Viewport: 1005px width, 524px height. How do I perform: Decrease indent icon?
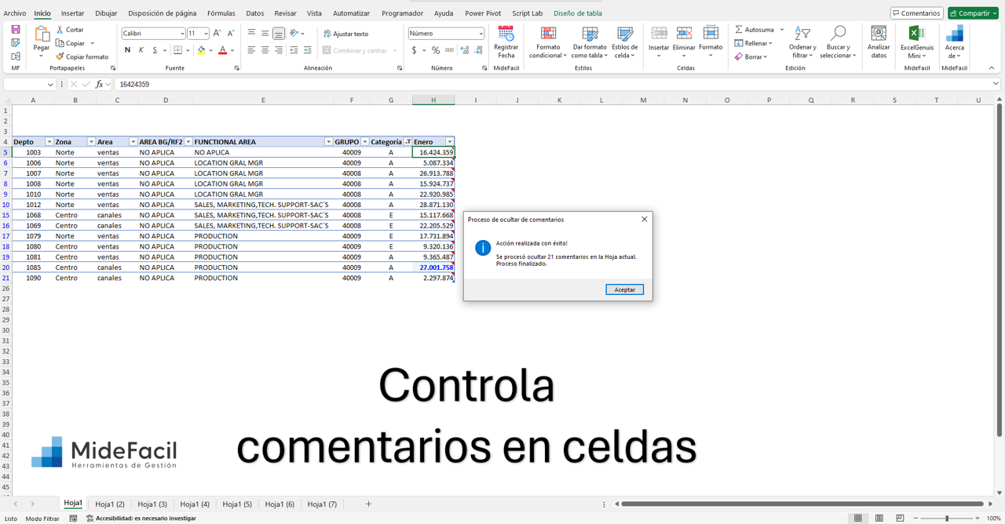(x=294, y=50)
